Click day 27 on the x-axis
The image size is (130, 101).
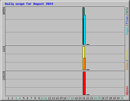(x=107, y=98)
